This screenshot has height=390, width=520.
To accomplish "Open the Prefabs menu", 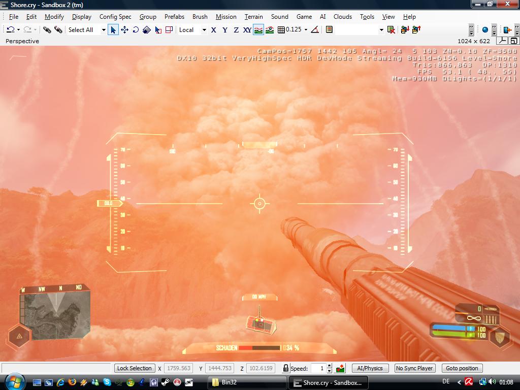I will click(174, 17).
